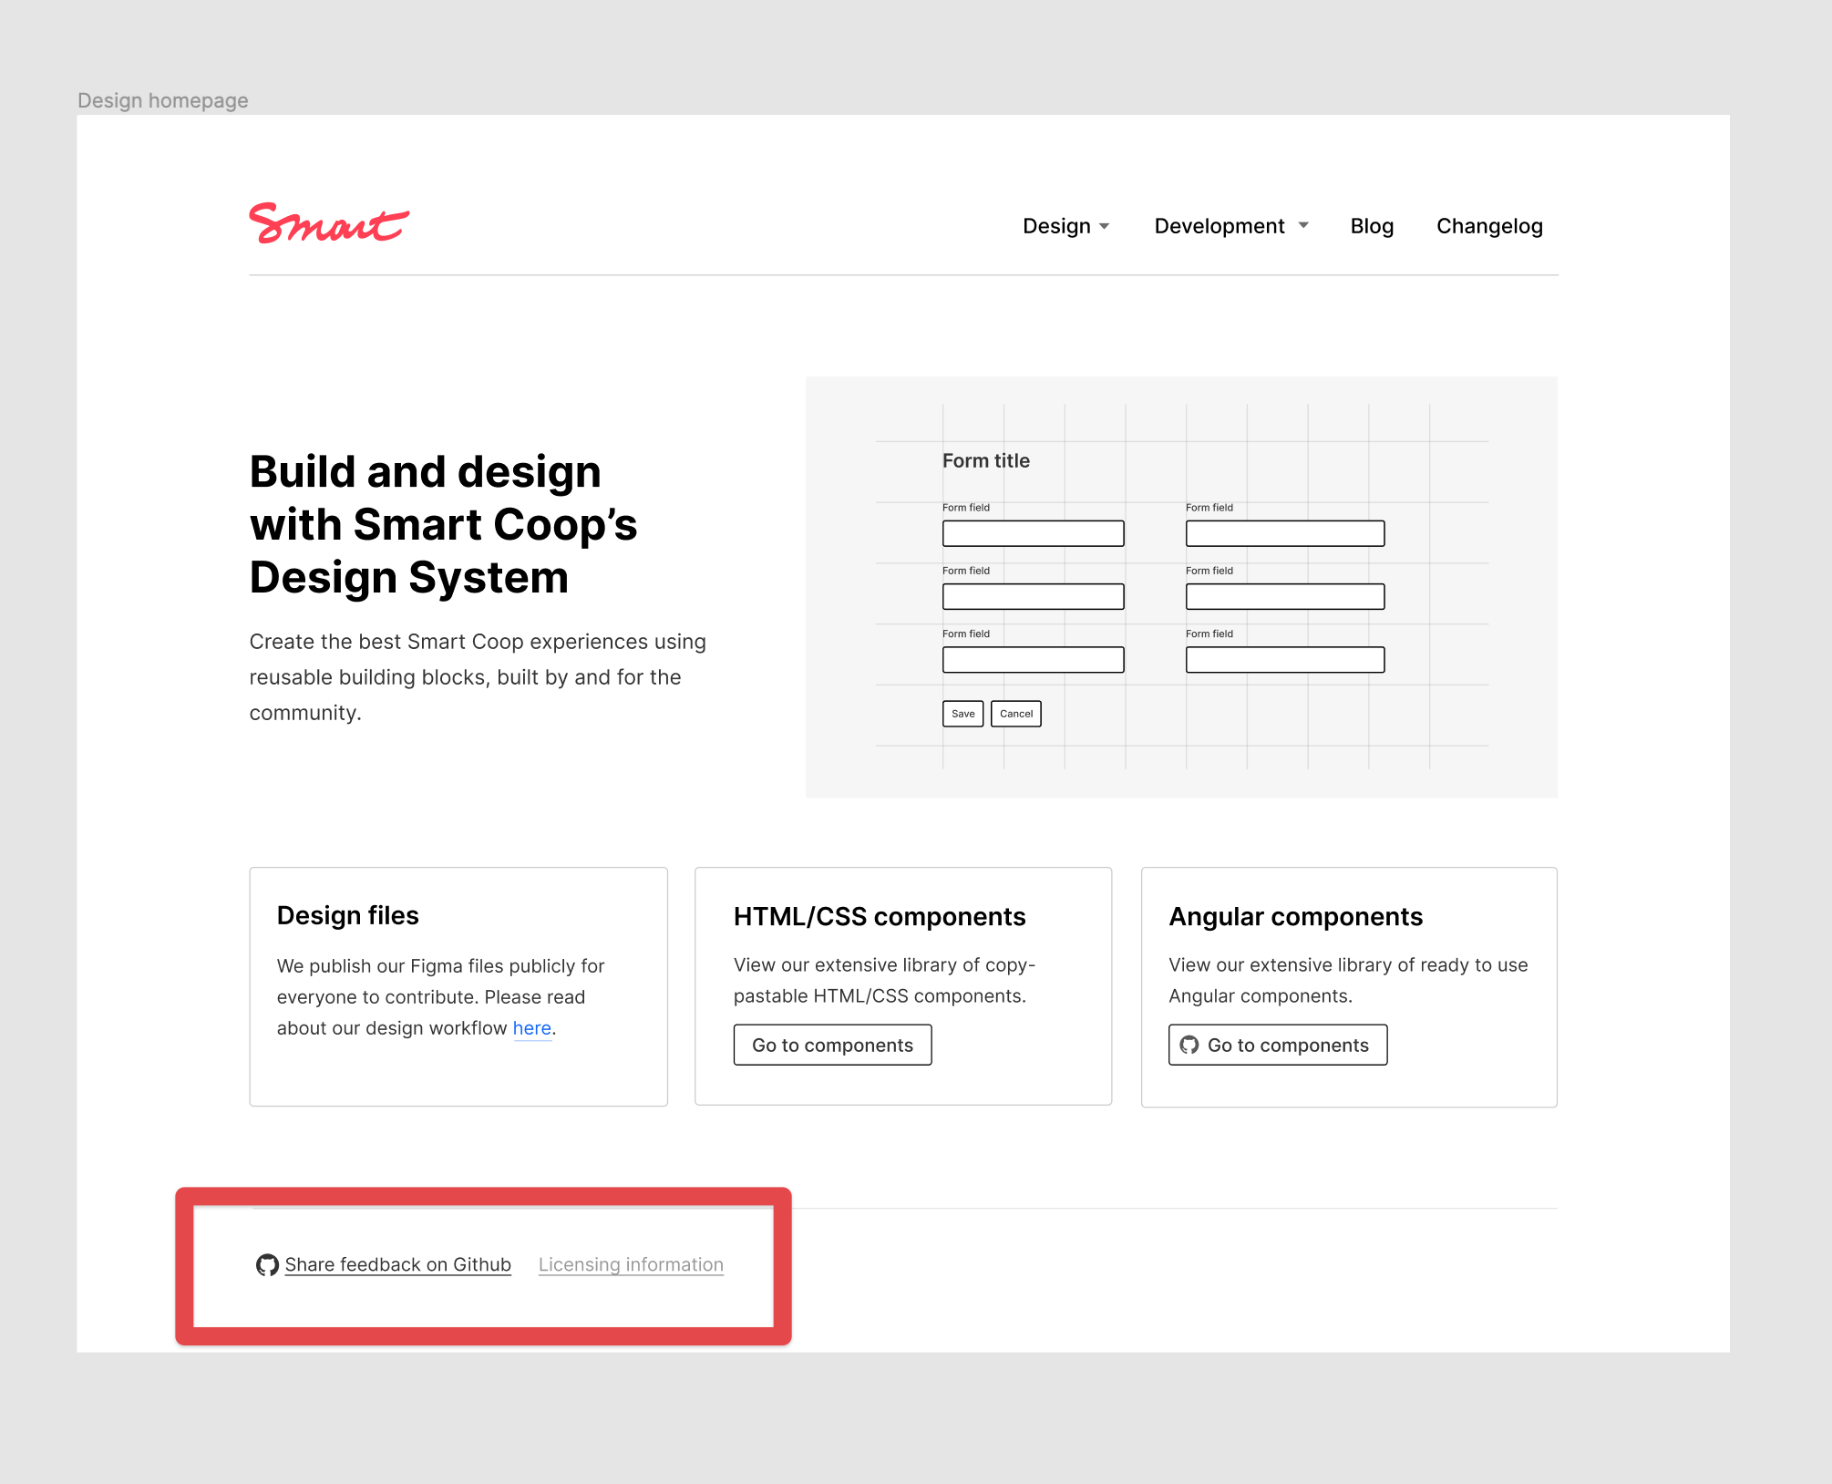Viewport: 1832px width, 1484px height.
Task: Click the second right-column Form field input
Action: click(x=1284, y=596)
